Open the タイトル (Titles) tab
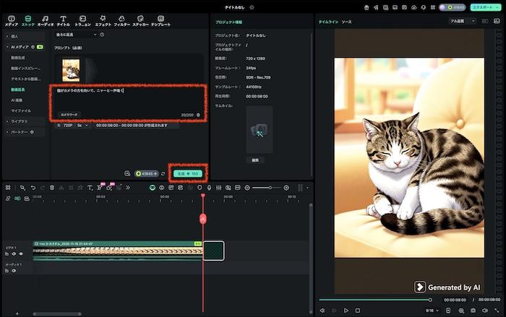 click(63, 19)
